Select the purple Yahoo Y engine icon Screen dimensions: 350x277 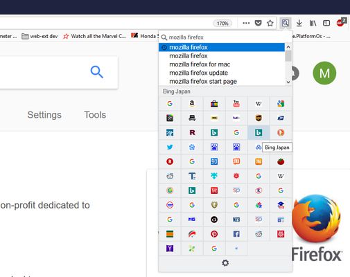click(170, 249)
